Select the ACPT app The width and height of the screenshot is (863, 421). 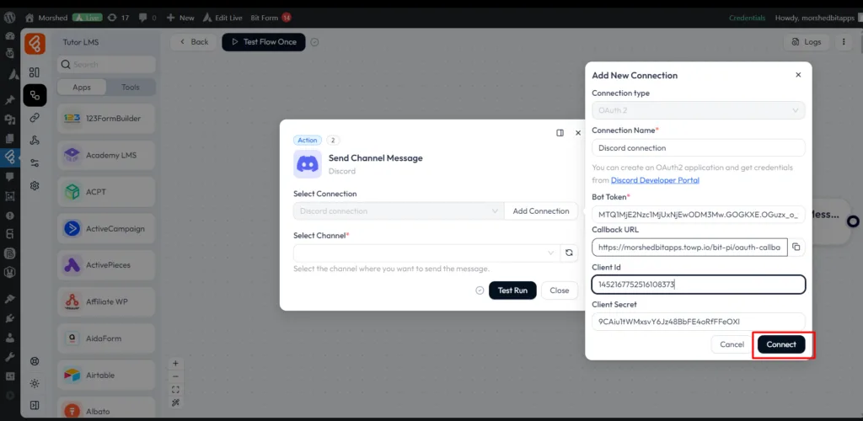point(106,192)
